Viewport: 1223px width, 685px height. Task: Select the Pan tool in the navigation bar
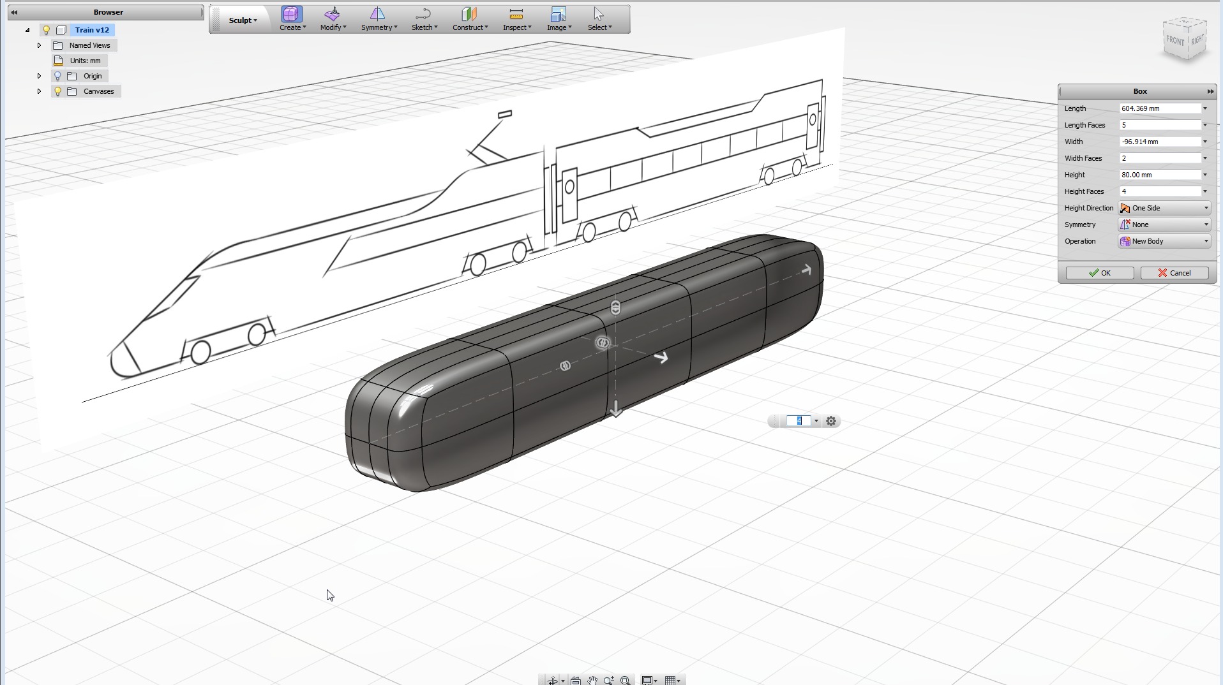click(592, 680)
